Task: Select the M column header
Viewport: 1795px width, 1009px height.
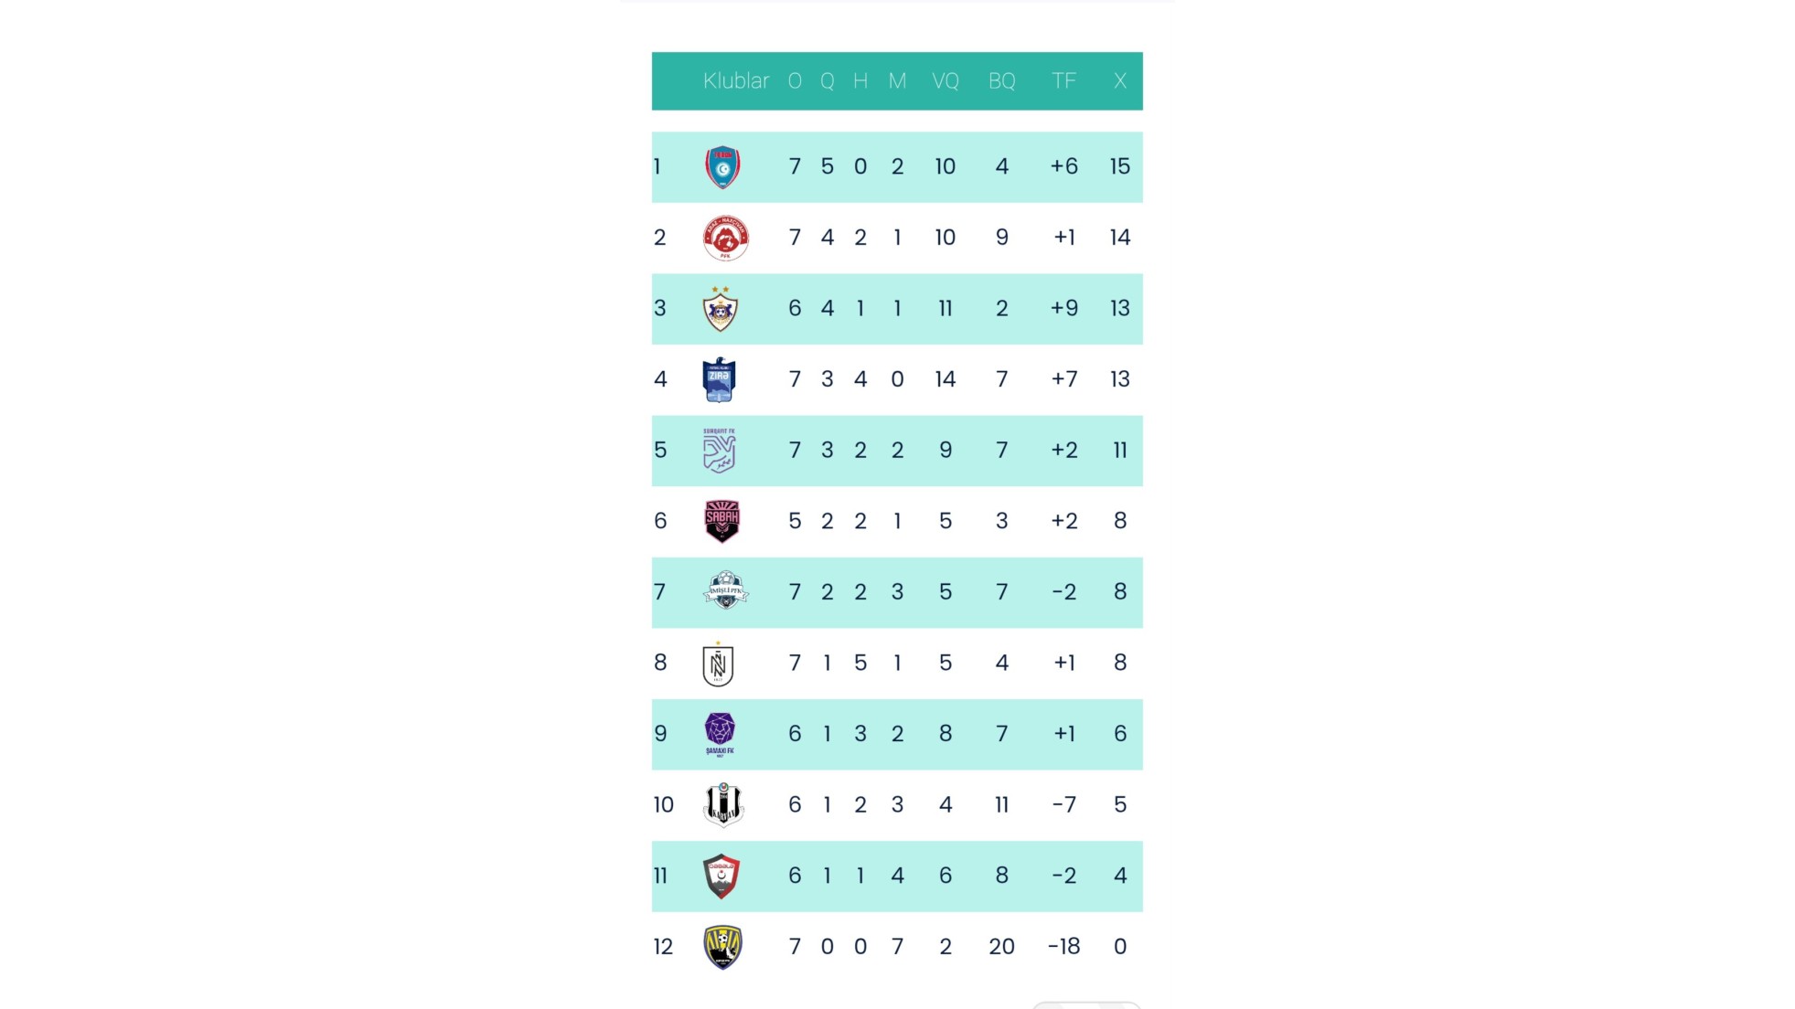Action: [x=897, y=80]
